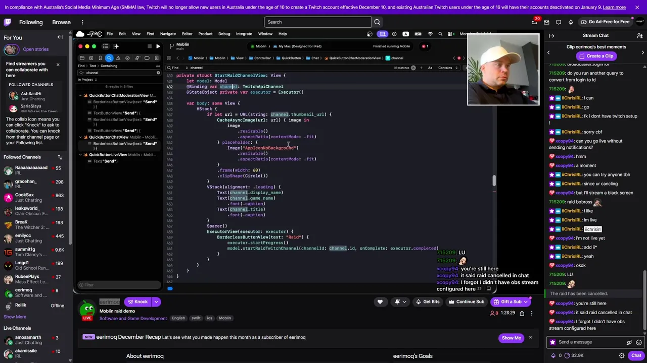Click Show Me recap button
This screenshot has width=647, height=363.
coord(511,338)
